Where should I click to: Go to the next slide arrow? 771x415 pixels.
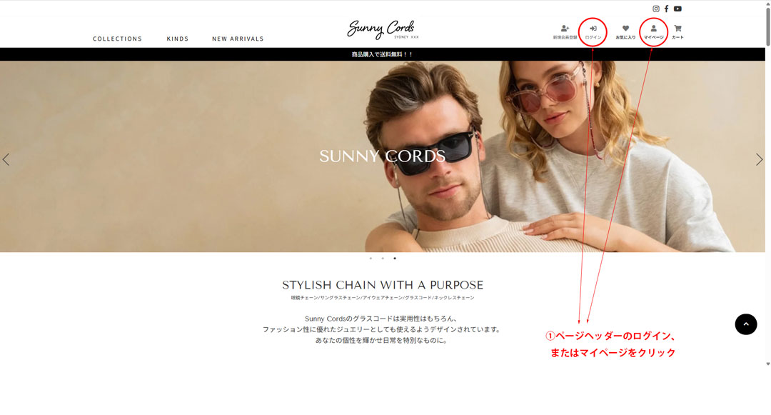tap(759, 159)
